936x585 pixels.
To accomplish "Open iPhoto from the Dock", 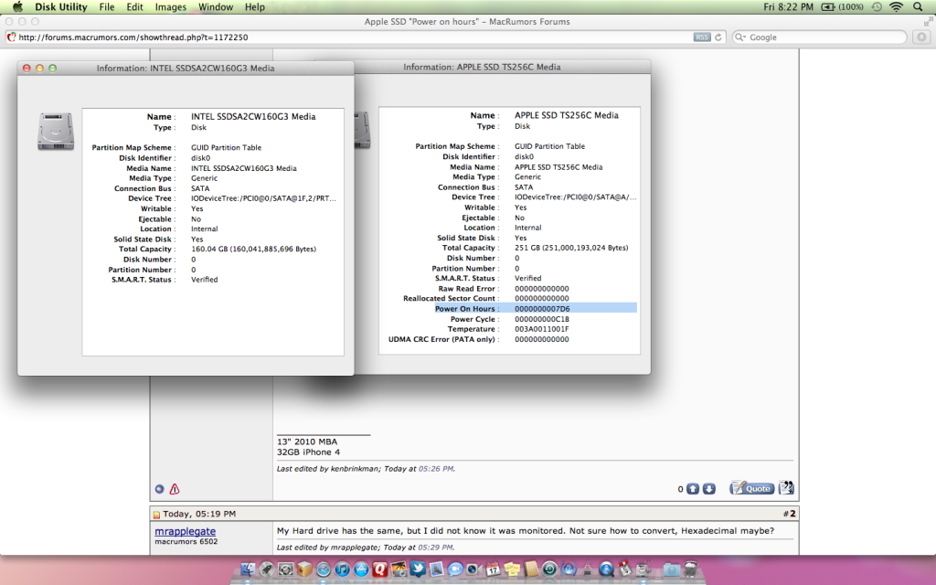I will coord(399,569).
